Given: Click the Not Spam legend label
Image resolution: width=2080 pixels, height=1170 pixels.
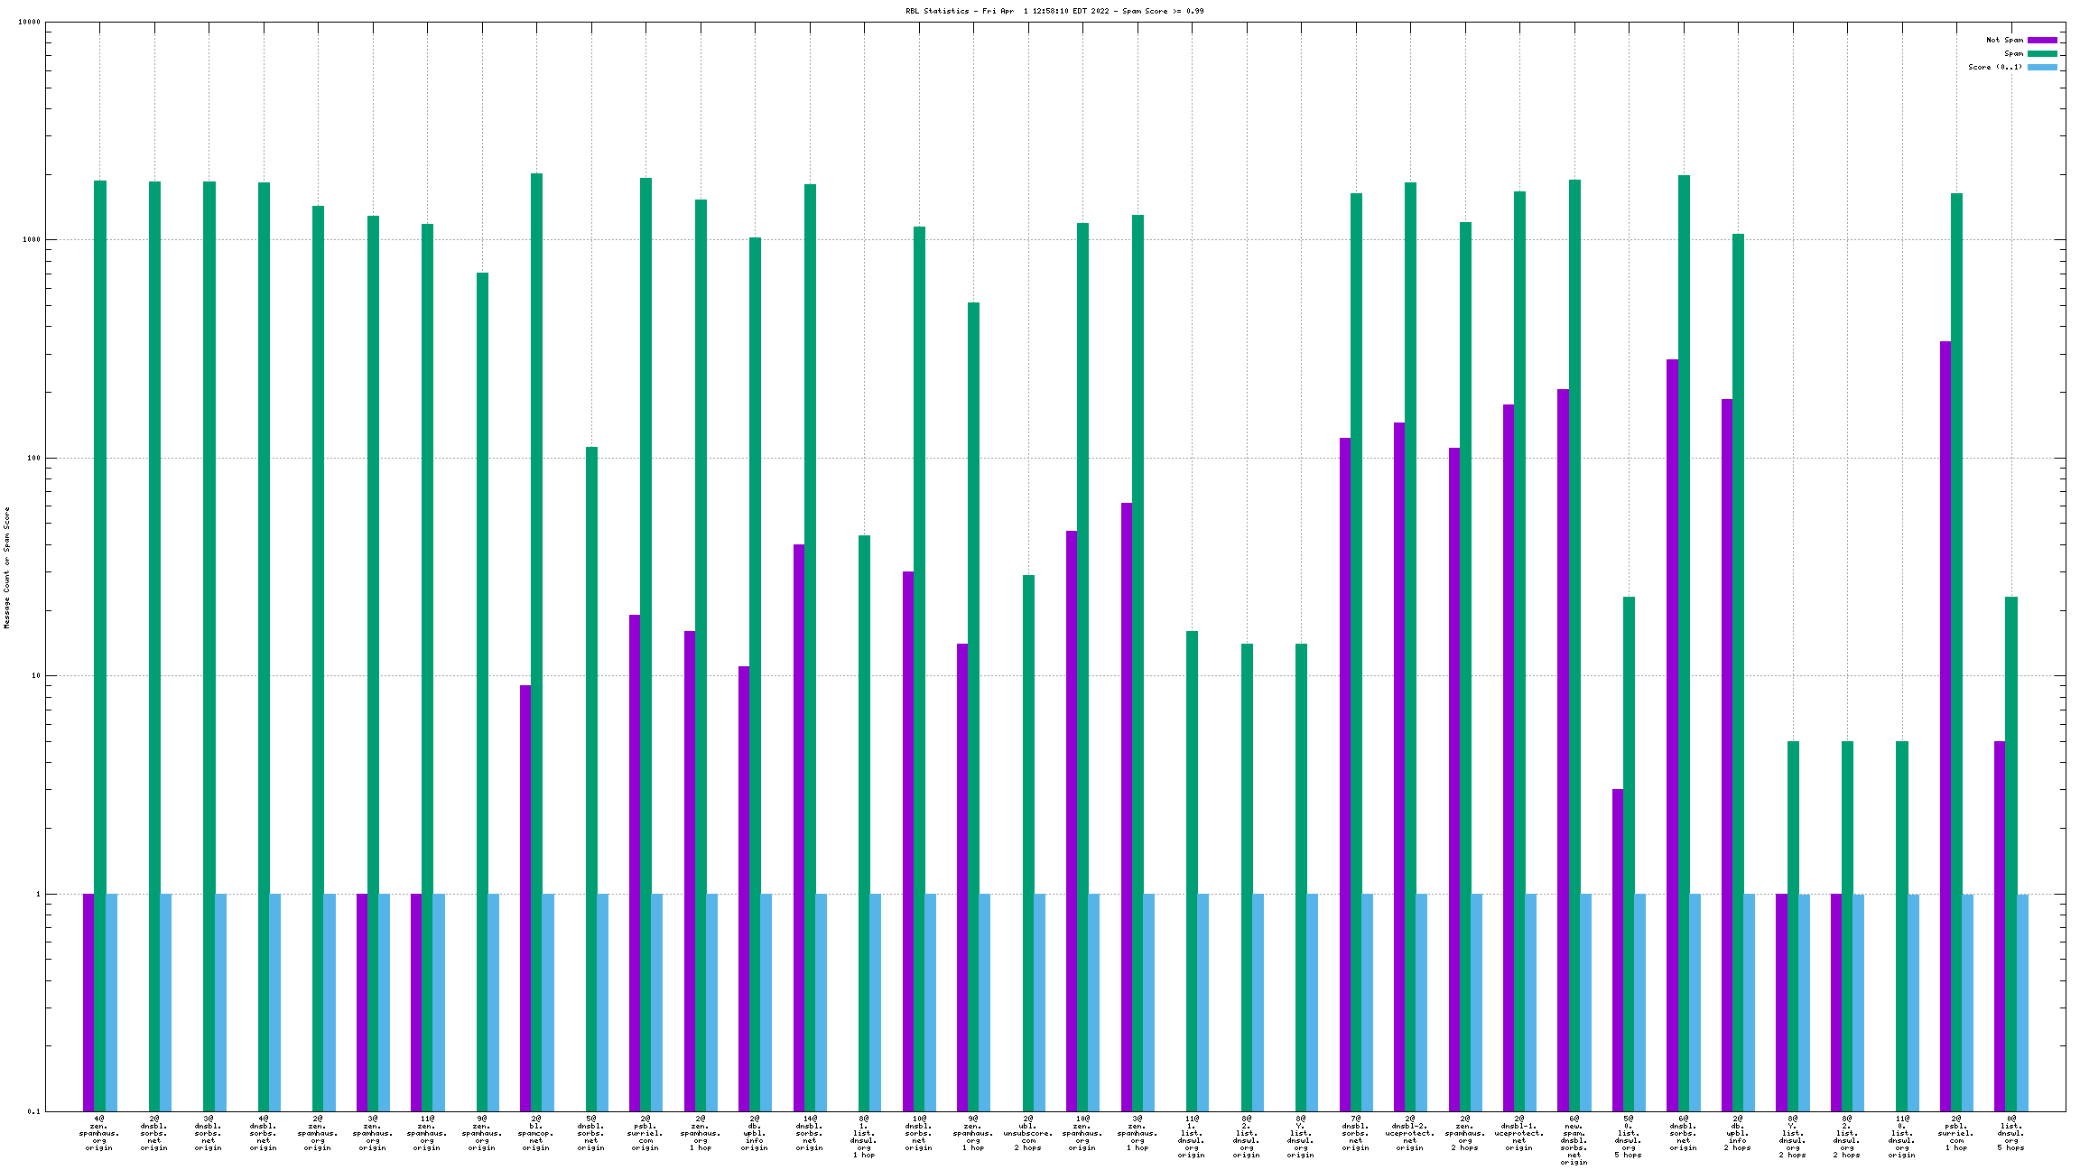Looking at the screenshot, I should click(x=2004, y=40).
